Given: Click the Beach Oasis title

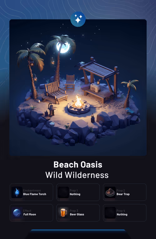Looking at the screenshot, I should [78, 165].
